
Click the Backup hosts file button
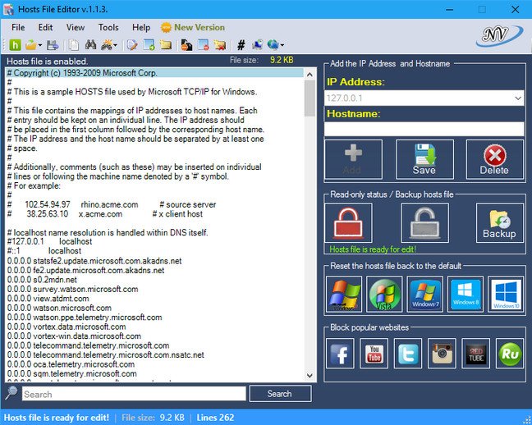click(499, 222)
